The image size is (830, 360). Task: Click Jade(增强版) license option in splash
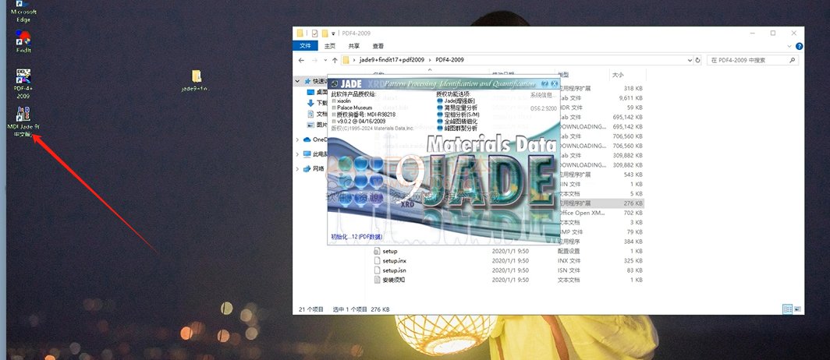coord(456,101)
